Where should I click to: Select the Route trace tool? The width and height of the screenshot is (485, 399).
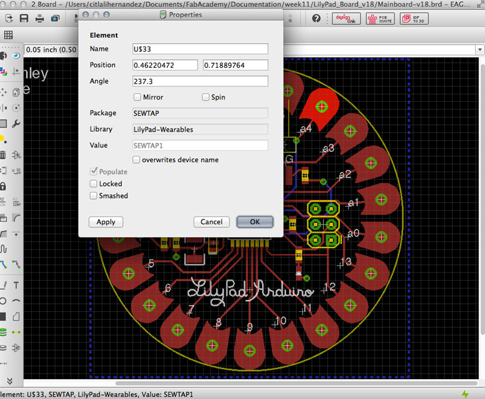[3, 265]
